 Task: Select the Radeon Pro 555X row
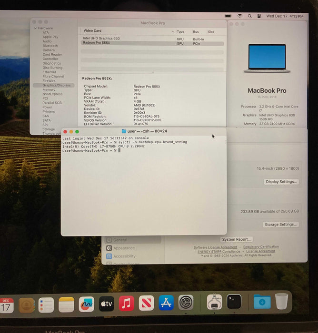pyautogui.click(x=152, y=43)
